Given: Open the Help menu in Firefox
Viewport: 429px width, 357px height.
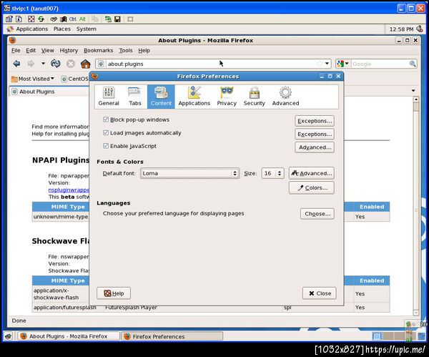Looking at the screenshot, I should [x=144, y=50].
